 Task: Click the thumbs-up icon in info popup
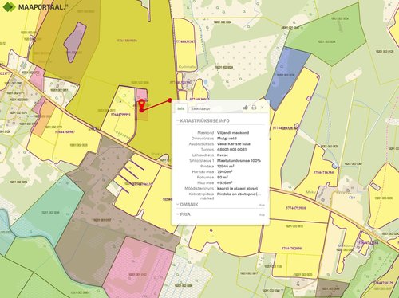coord(245,108)
